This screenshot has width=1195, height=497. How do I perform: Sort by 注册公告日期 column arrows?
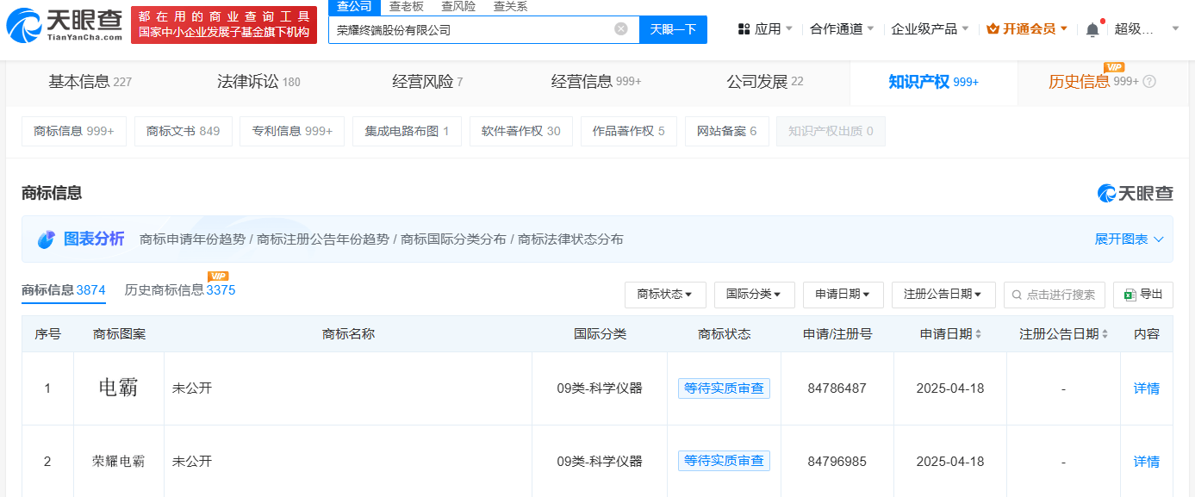(x=1105, y=334)
